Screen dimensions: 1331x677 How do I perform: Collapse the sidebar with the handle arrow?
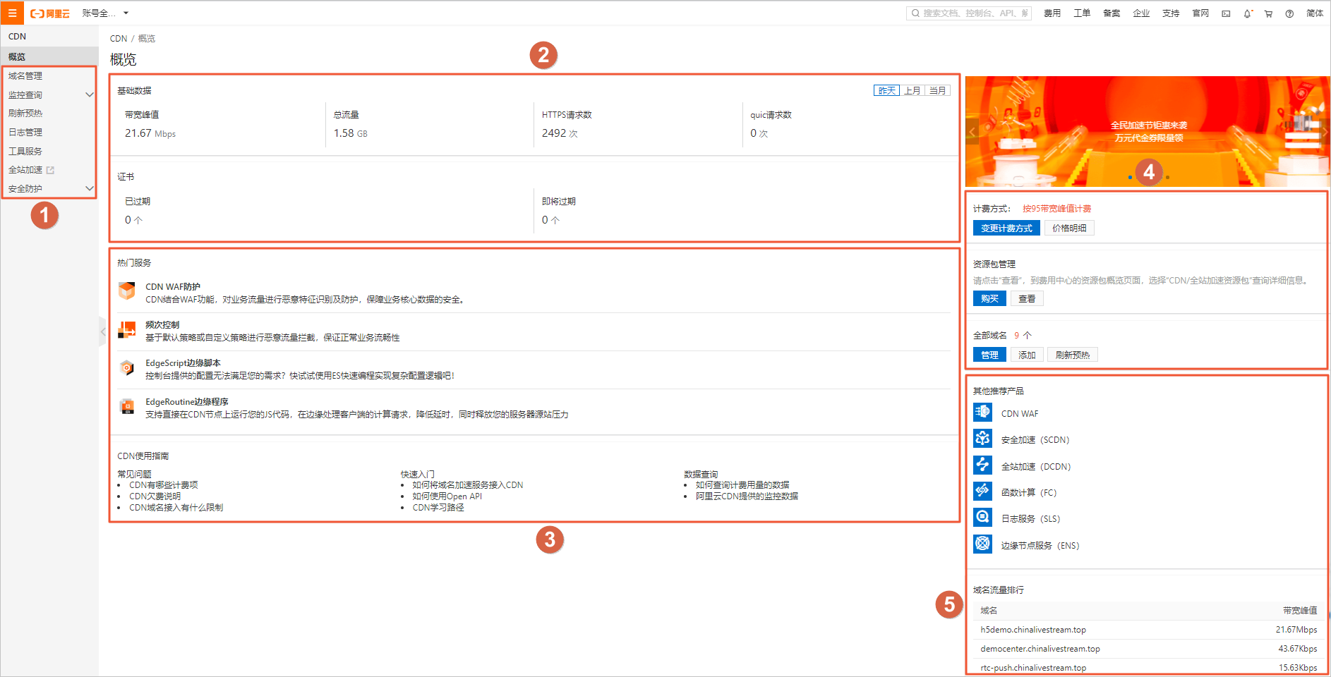click(102, 331)
